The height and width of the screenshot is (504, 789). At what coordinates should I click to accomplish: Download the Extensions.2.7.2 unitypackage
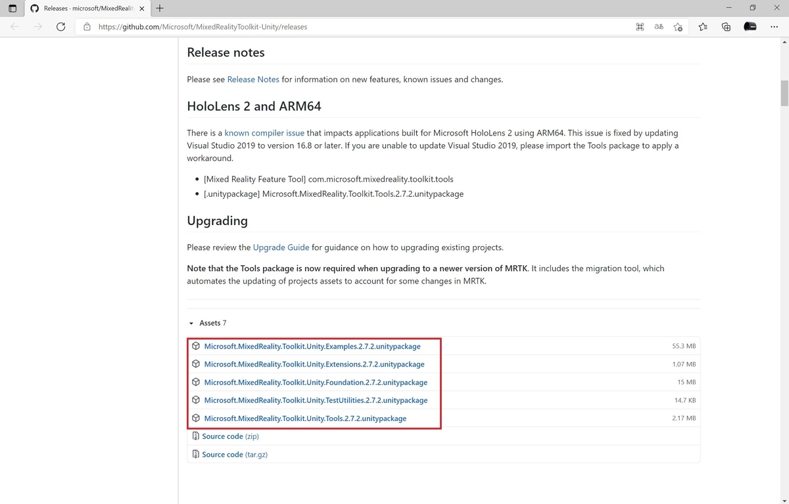pos(314,364)
